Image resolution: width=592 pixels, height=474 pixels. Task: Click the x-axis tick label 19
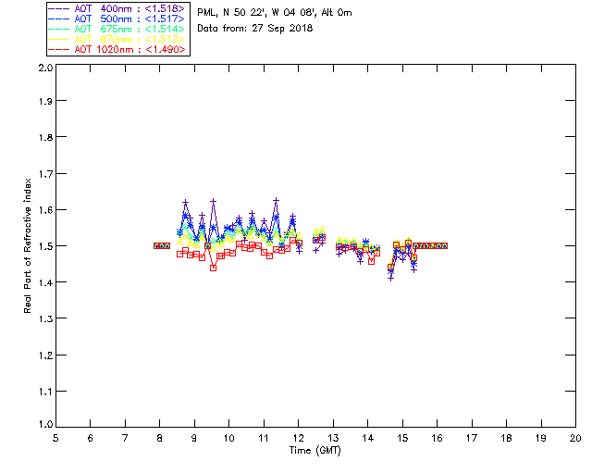541,438
